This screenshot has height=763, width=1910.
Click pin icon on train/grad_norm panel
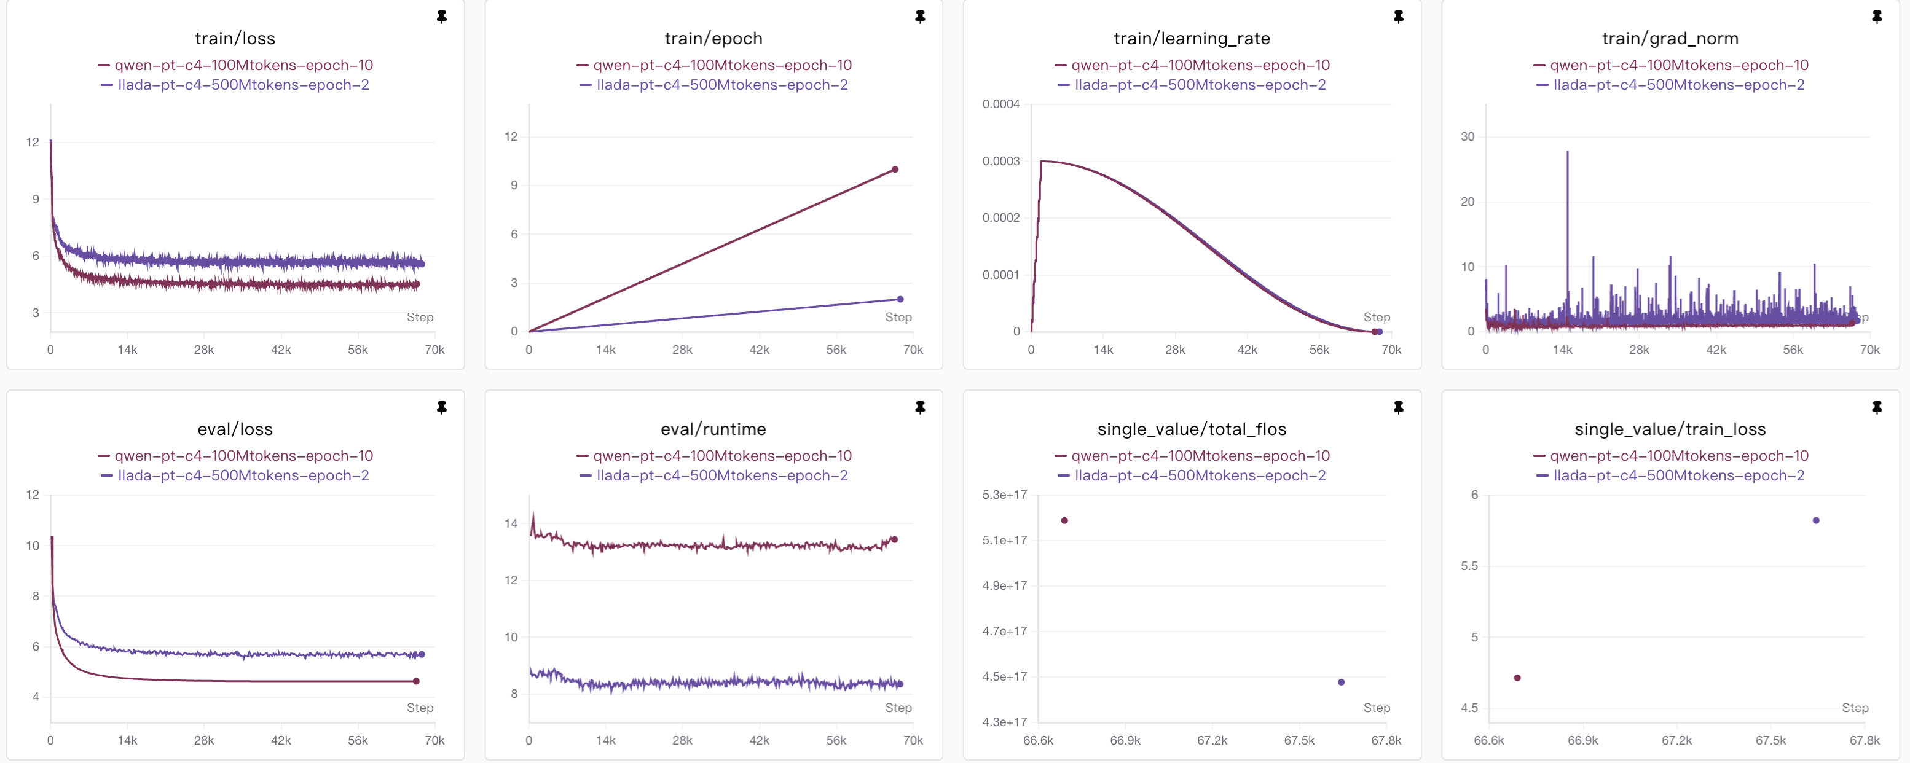(1877, 17)
